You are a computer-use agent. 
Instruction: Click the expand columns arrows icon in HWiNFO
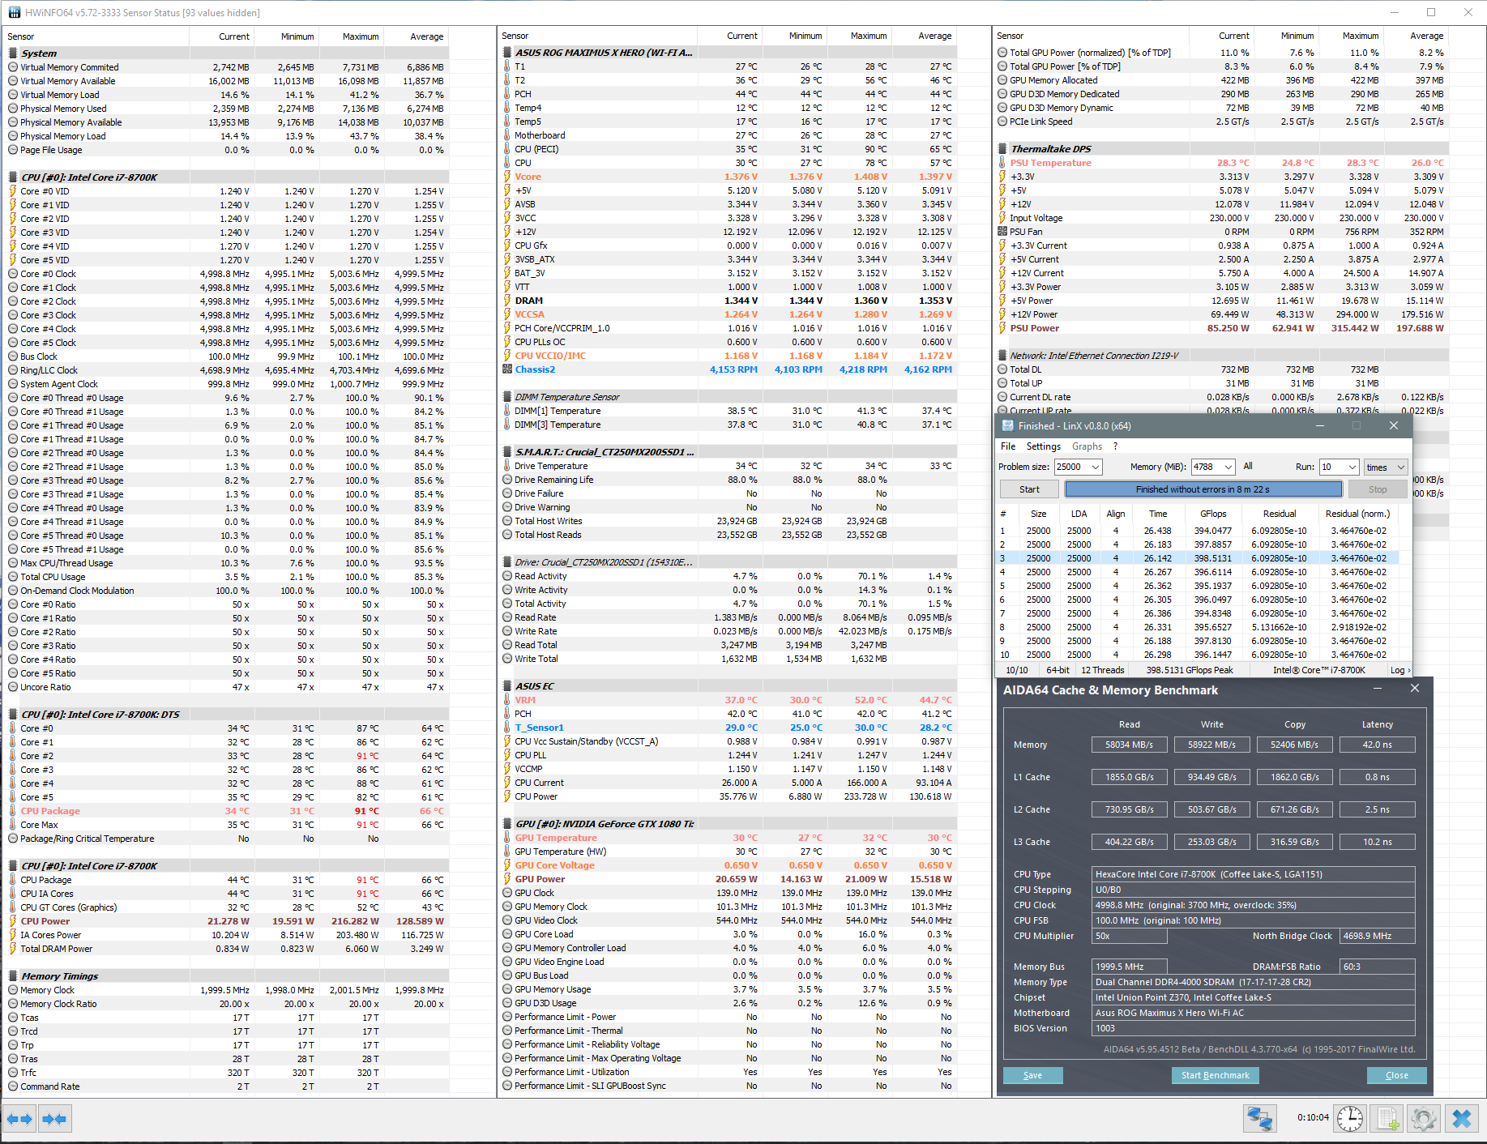[x=19, y=1119]
